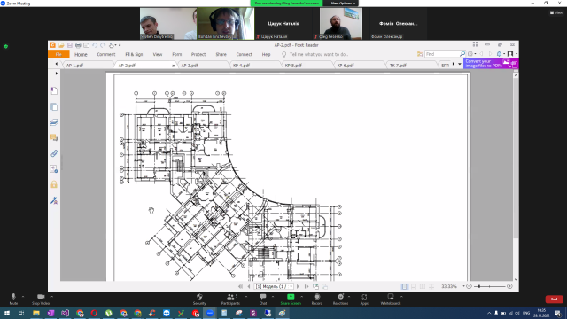The image size is (567, 319).
Task: Open the Bookmarks panel in the sidebar
Action: pos(54,90)
